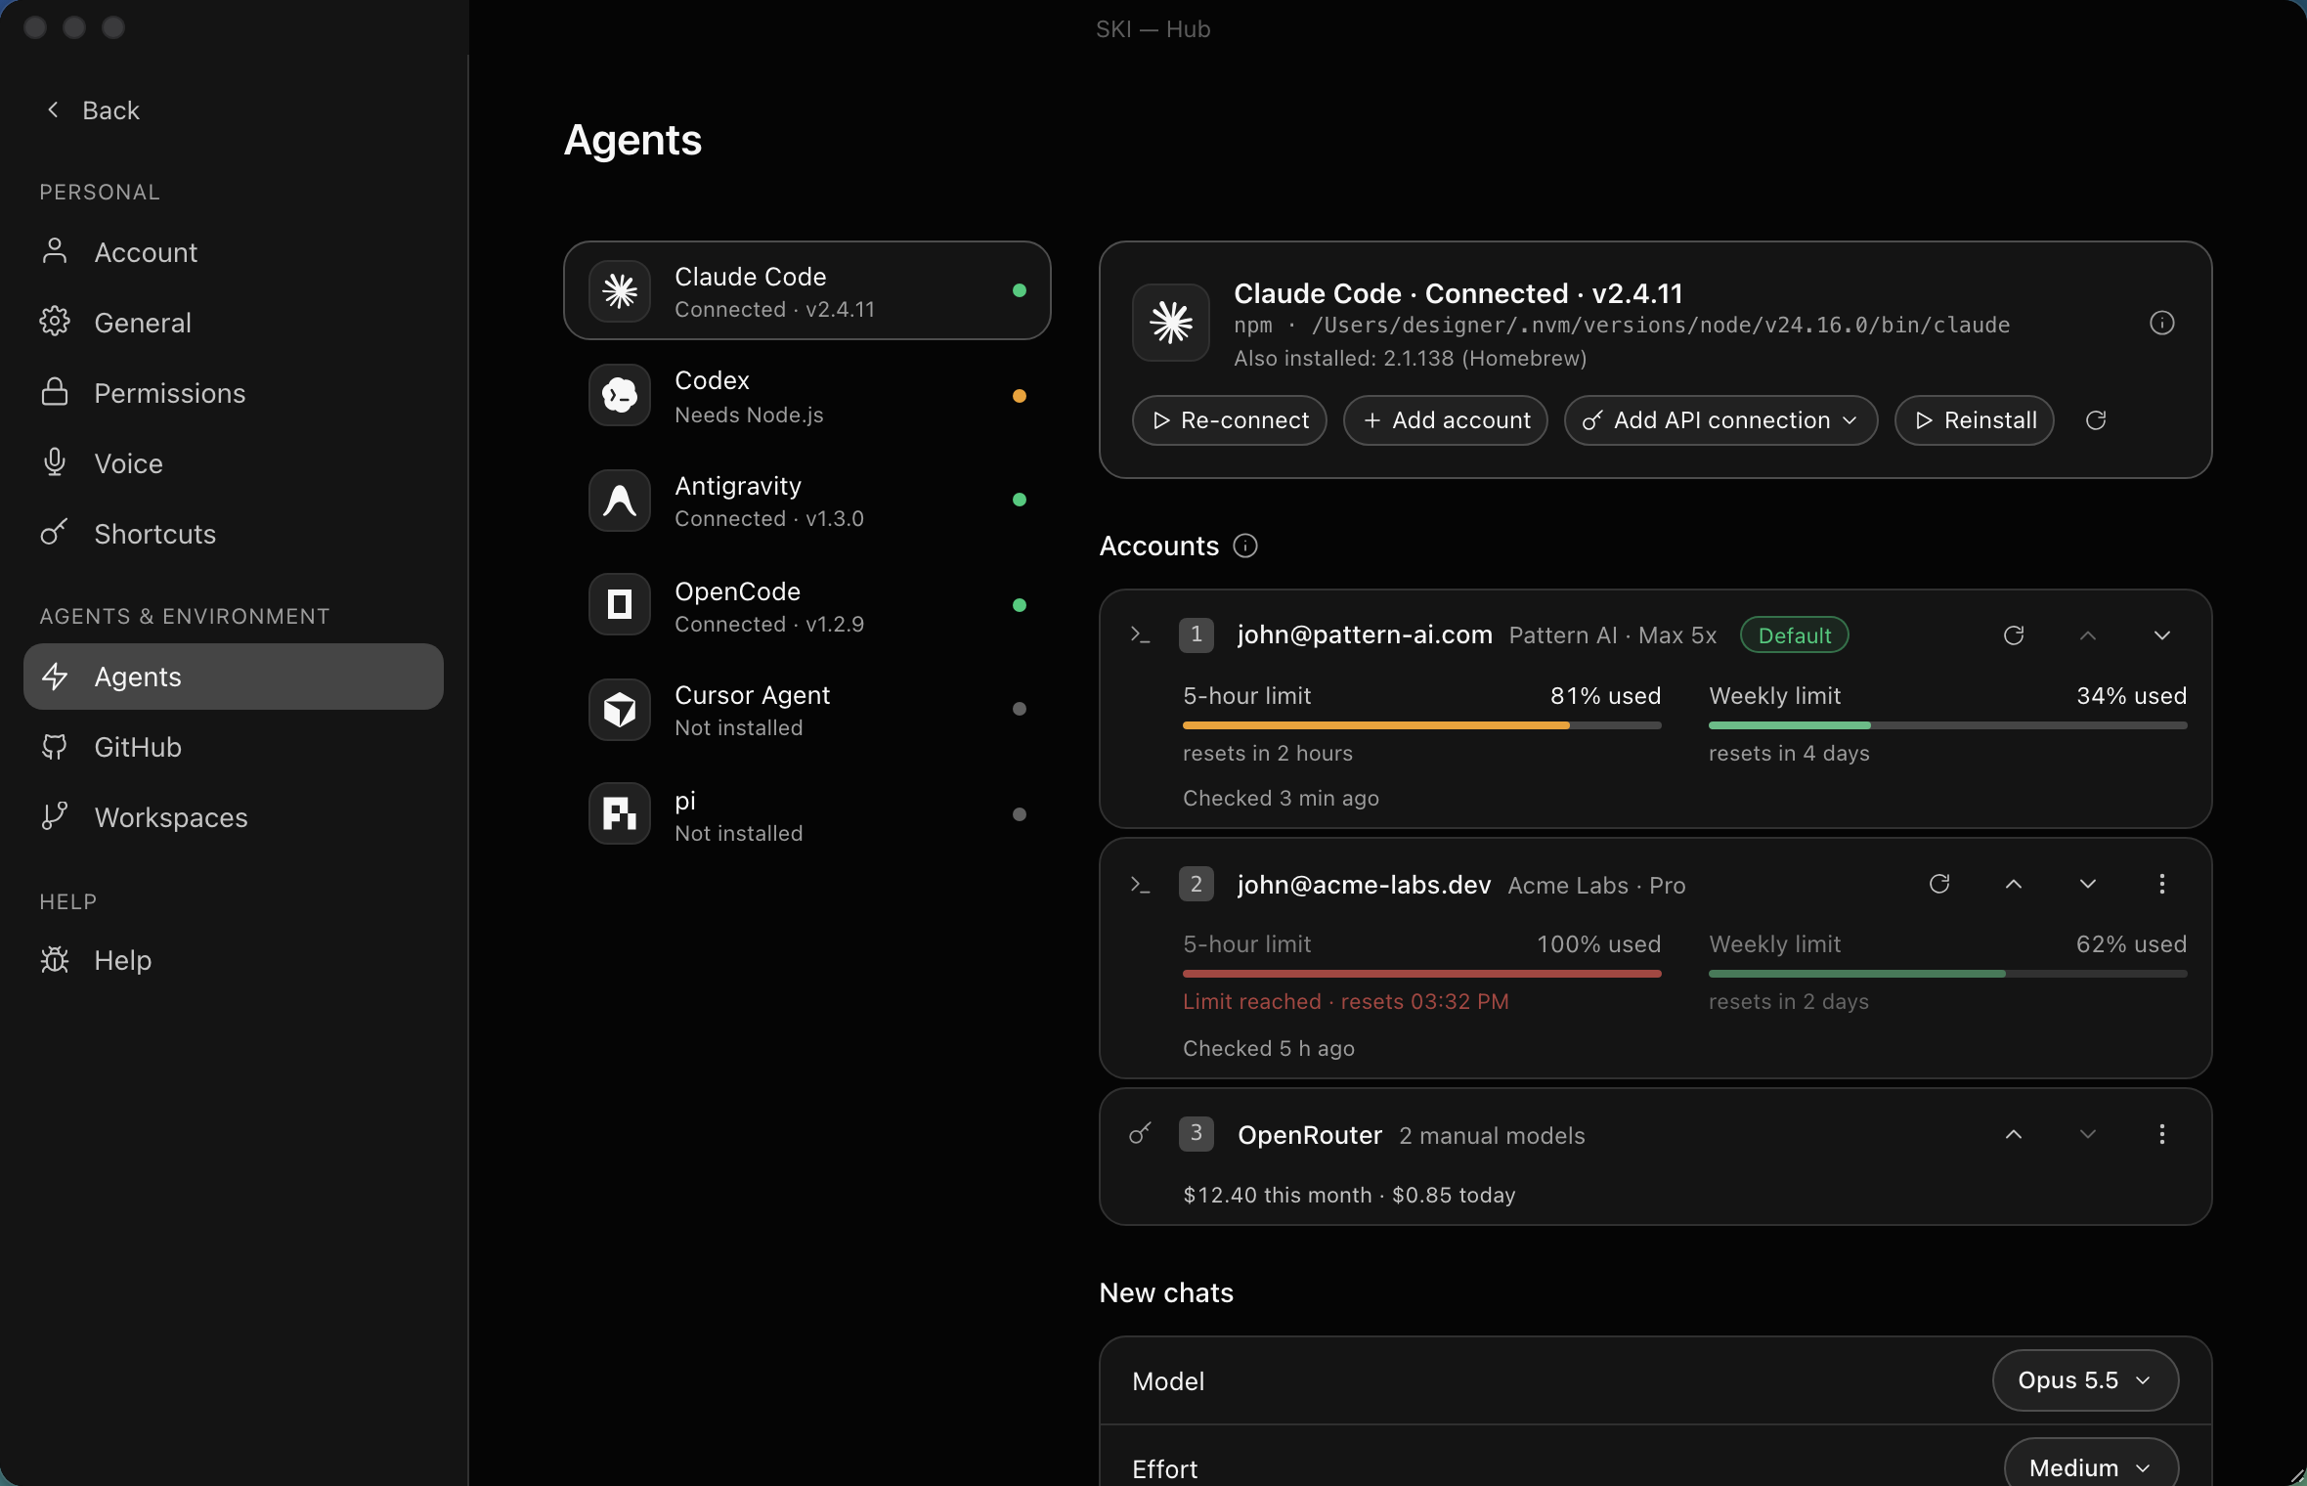Select Antigravity in agents list
The height and width of the screenshot is (1486, 2307).
click(x=806, y=501)
